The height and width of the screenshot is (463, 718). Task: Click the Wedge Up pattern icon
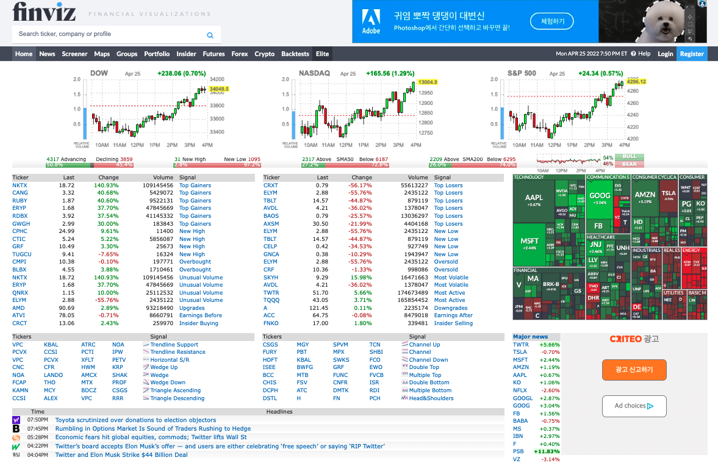(x=146, y=367)
